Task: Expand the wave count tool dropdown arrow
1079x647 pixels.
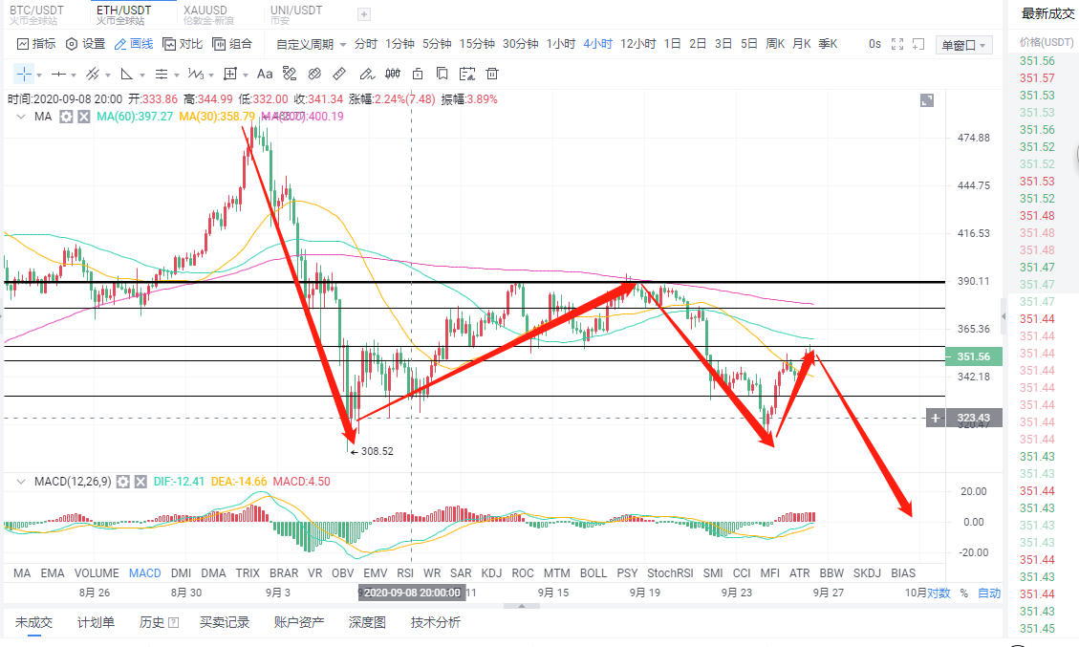Action: [x=211, y=75]
